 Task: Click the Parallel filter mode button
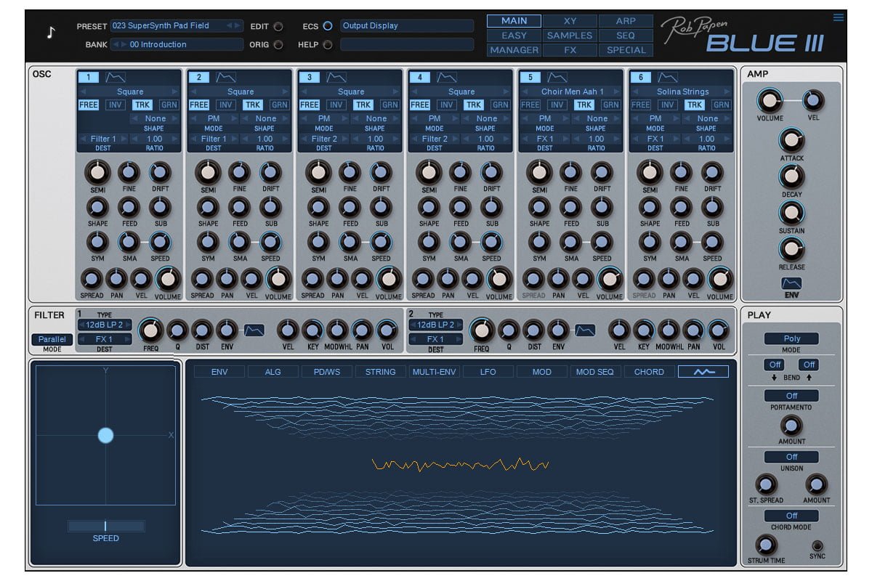pyautogui.click(x=52, y=339)
